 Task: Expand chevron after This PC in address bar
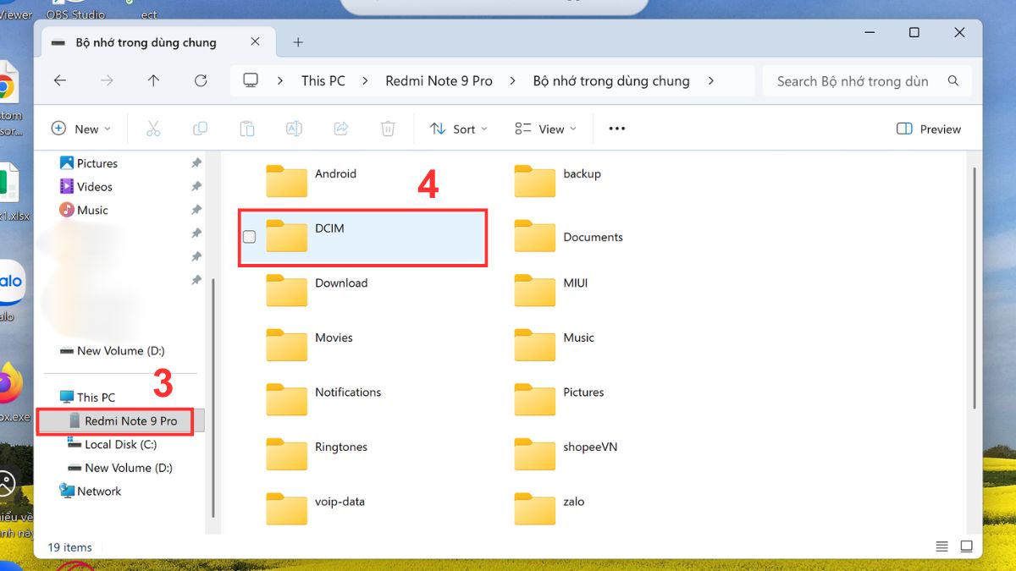point(365,81)
